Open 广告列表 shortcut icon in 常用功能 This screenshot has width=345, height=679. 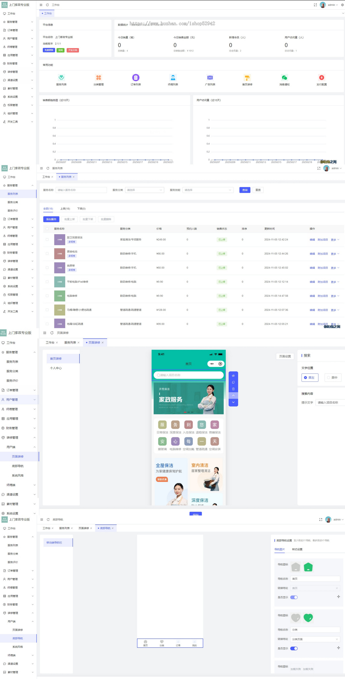(210, 77)
